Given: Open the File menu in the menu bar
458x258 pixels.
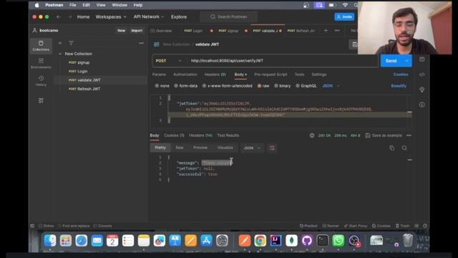Looking at the screenshot, I should pos(73,5).
